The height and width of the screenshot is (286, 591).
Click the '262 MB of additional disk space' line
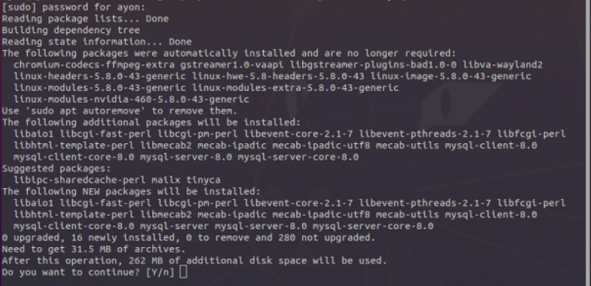click(x=194, y=261)
